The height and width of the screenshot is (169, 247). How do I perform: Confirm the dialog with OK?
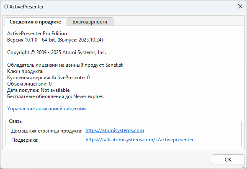tap(228, 159)
